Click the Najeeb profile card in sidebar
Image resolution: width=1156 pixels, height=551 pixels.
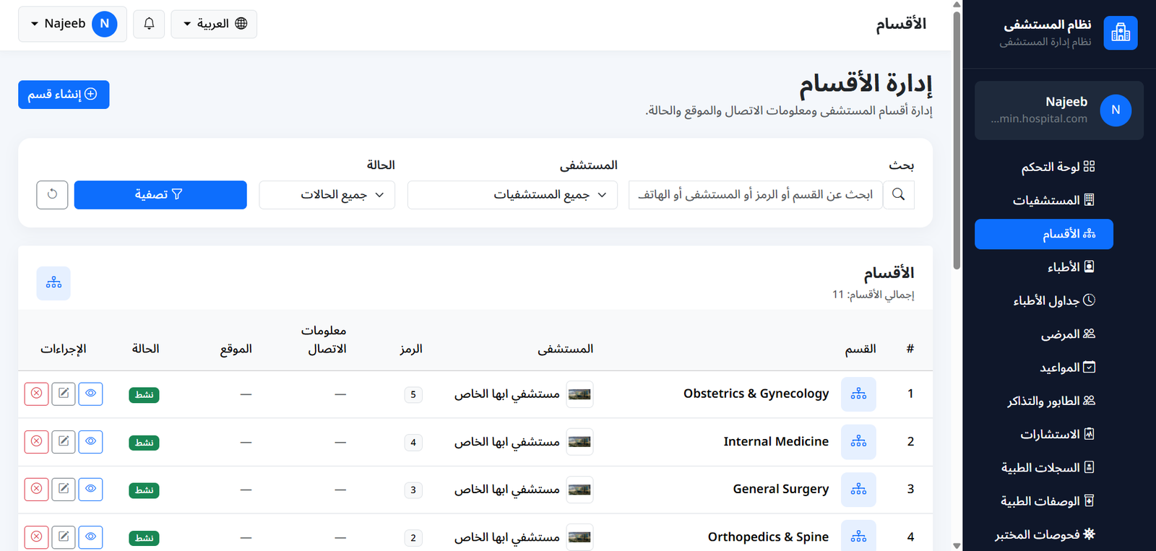1059,110
